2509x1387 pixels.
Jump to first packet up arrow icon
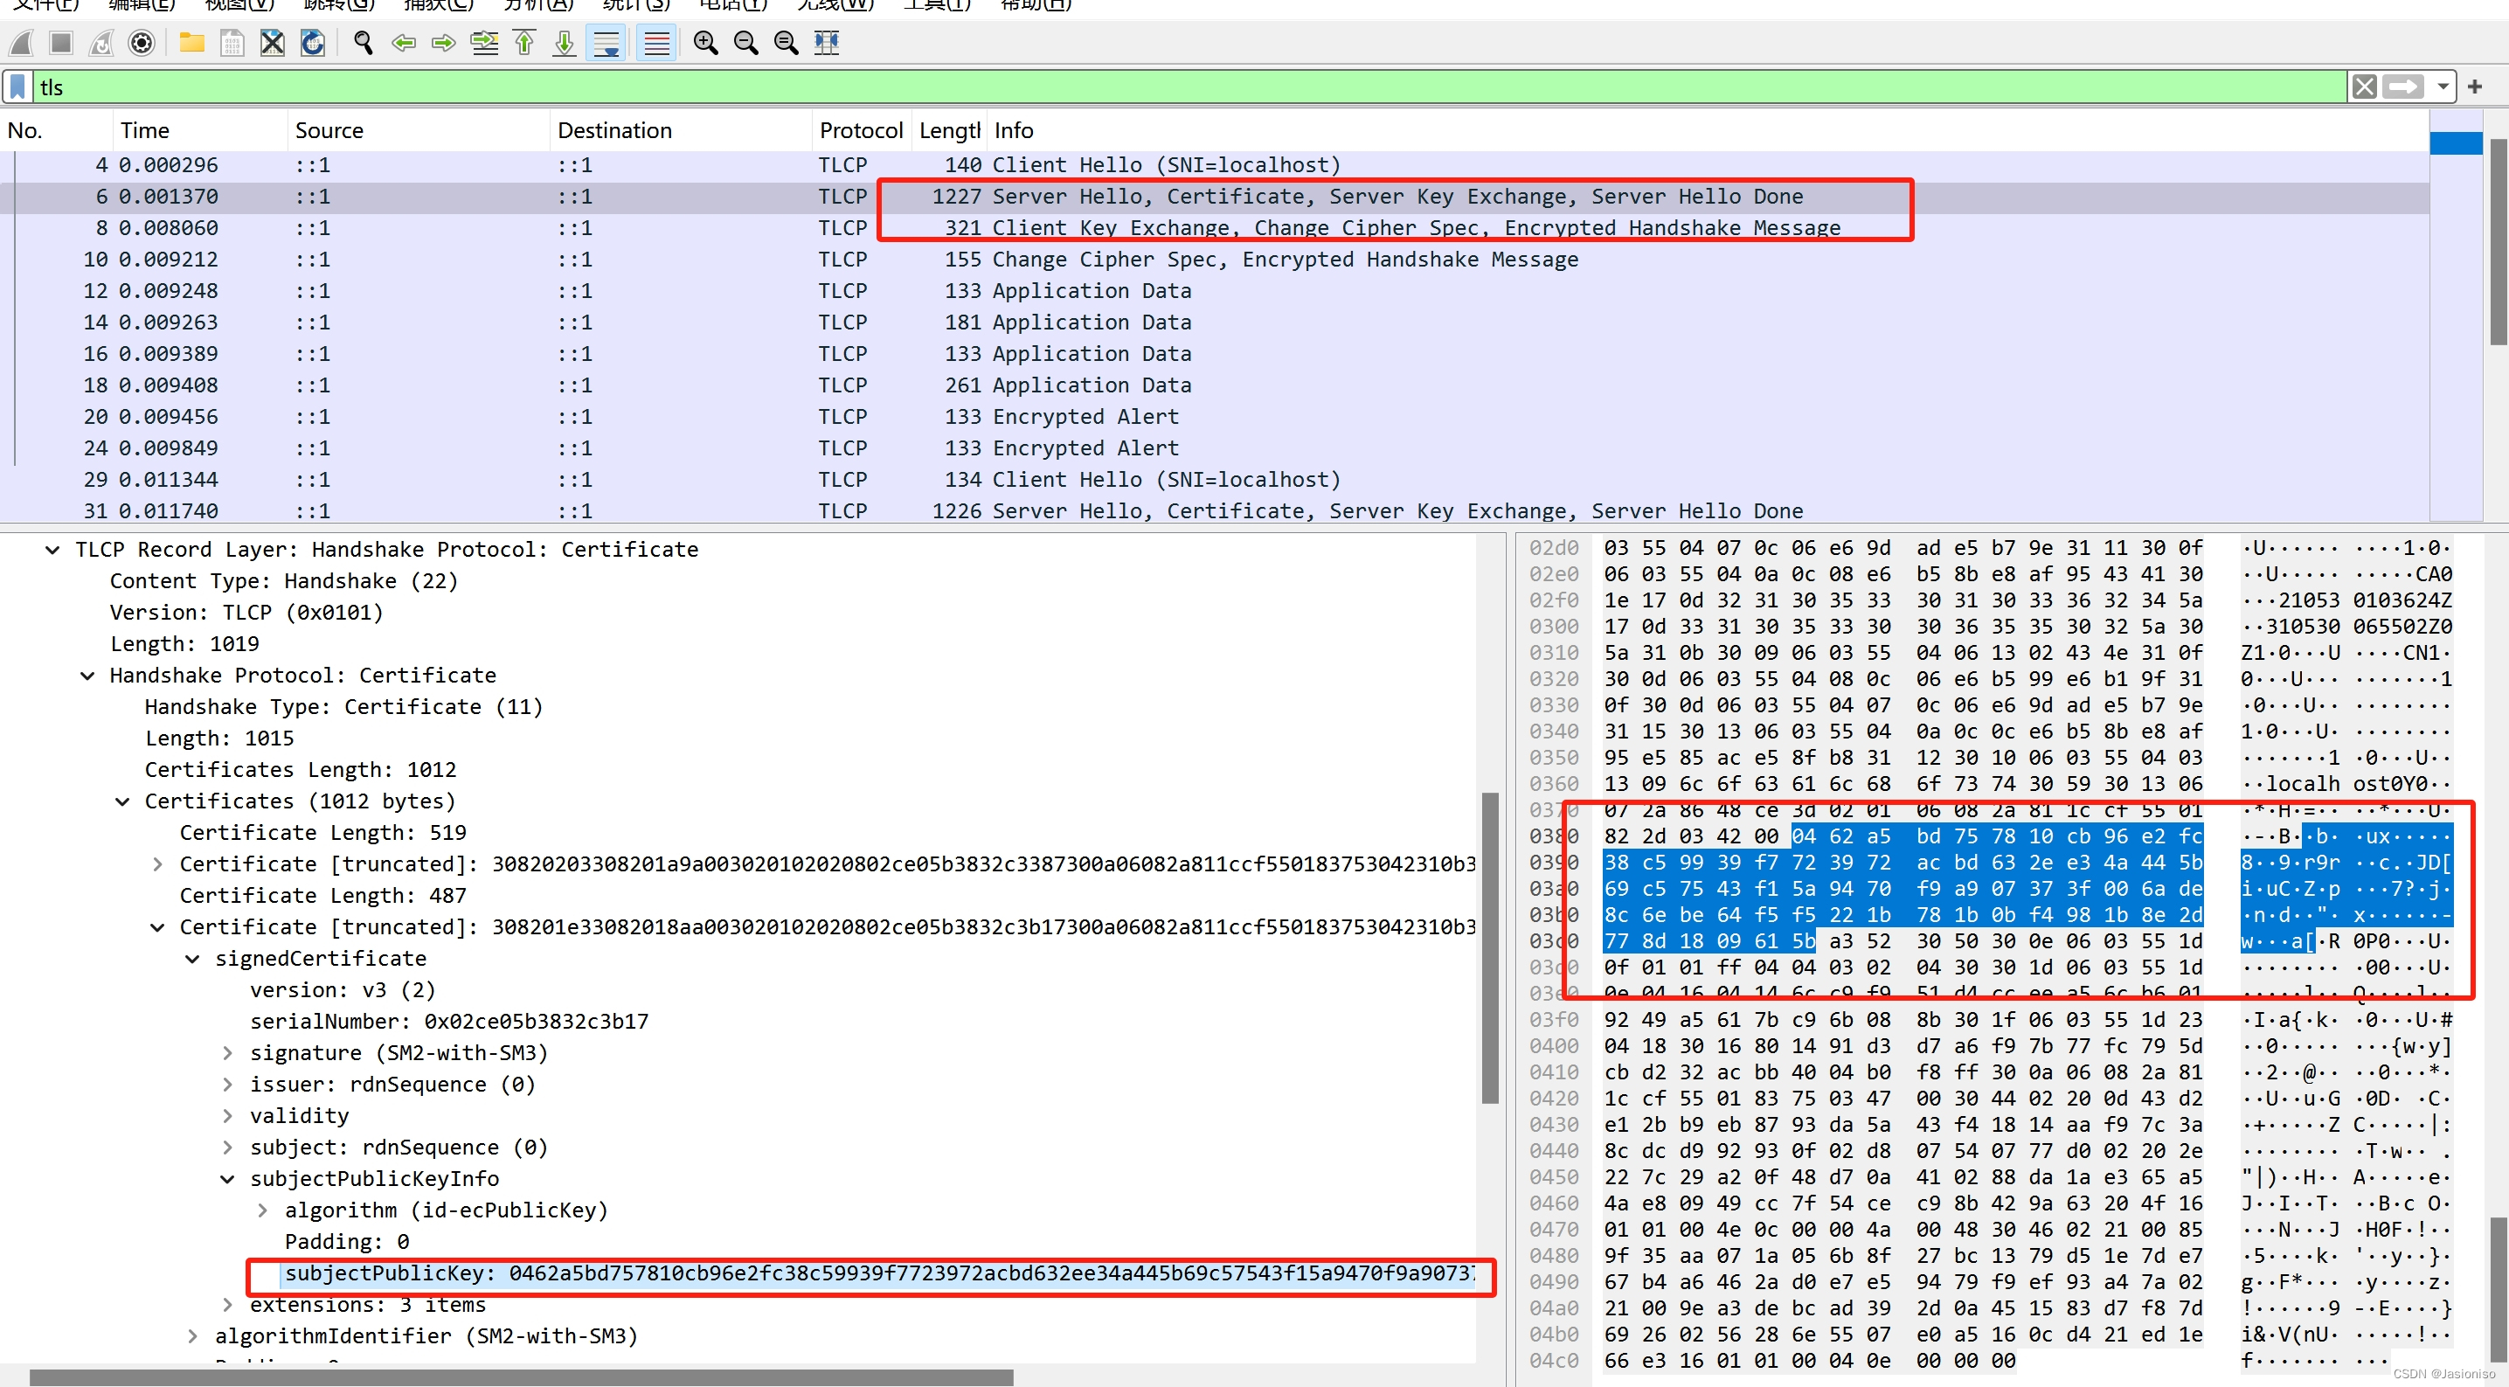coord(524,43)
